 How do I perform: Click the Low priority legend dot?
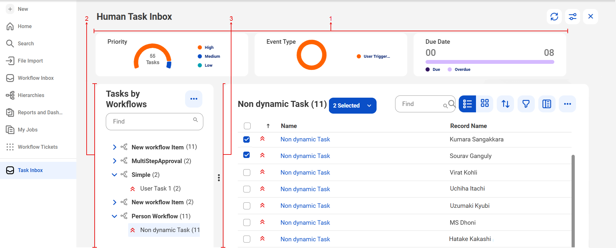click(x=200, y=65)
